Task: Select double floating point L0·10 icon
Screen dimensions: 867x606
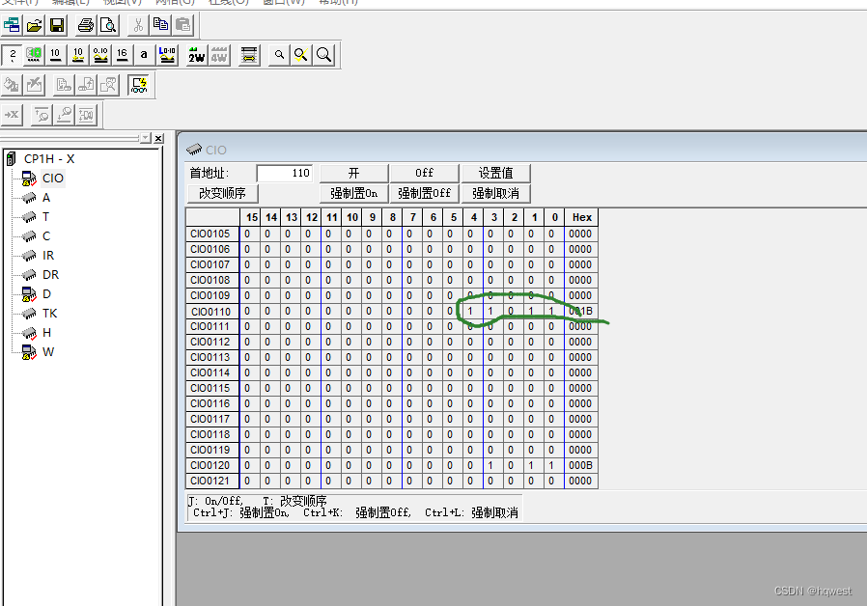Action: (x=167, y=55)
